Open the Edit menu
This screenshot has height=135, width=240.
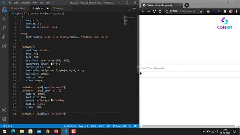coord(16,3)
